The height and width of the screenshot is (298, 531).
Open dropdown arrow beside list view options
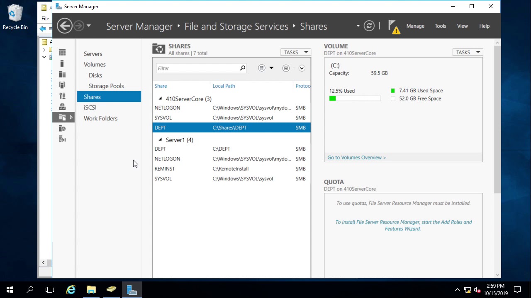(271, 68)
